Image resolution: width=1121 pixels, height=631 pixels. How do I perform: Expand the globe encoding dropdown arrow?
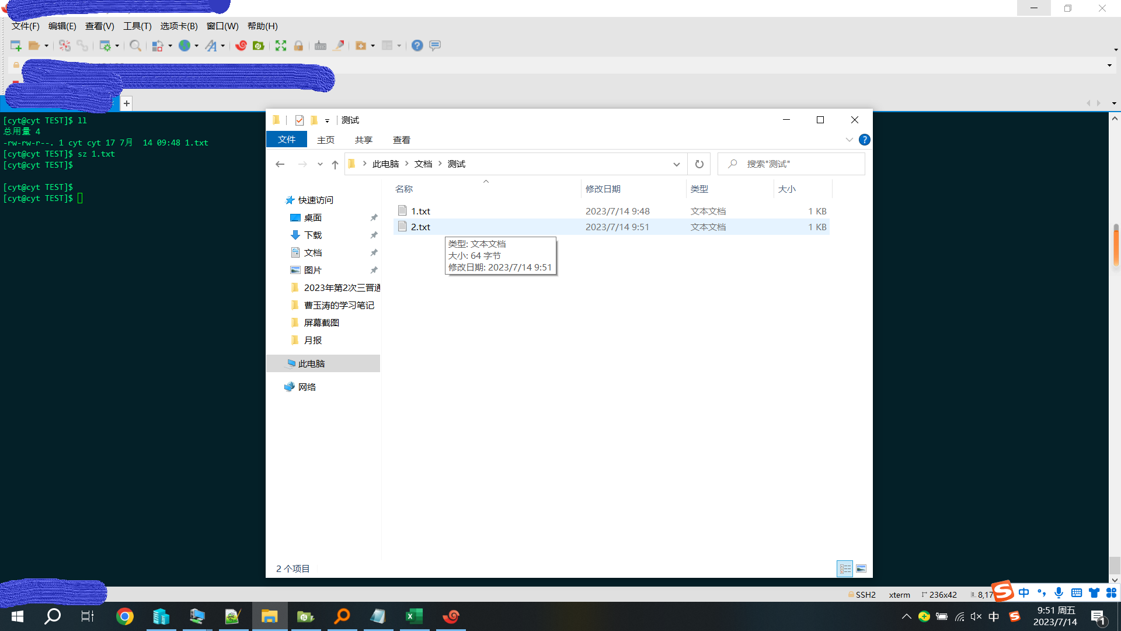tap(197, 46)
